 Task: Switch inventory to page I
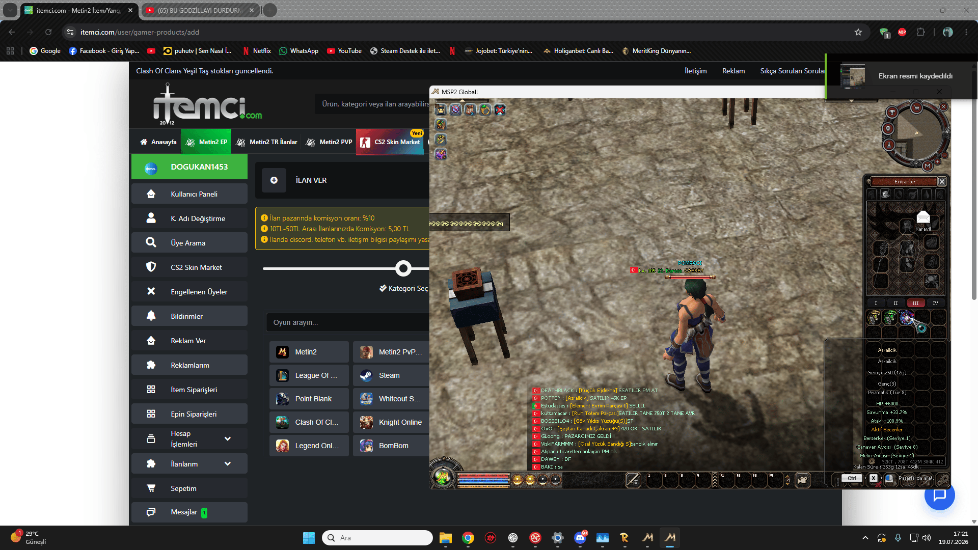(x=876, y=303)
